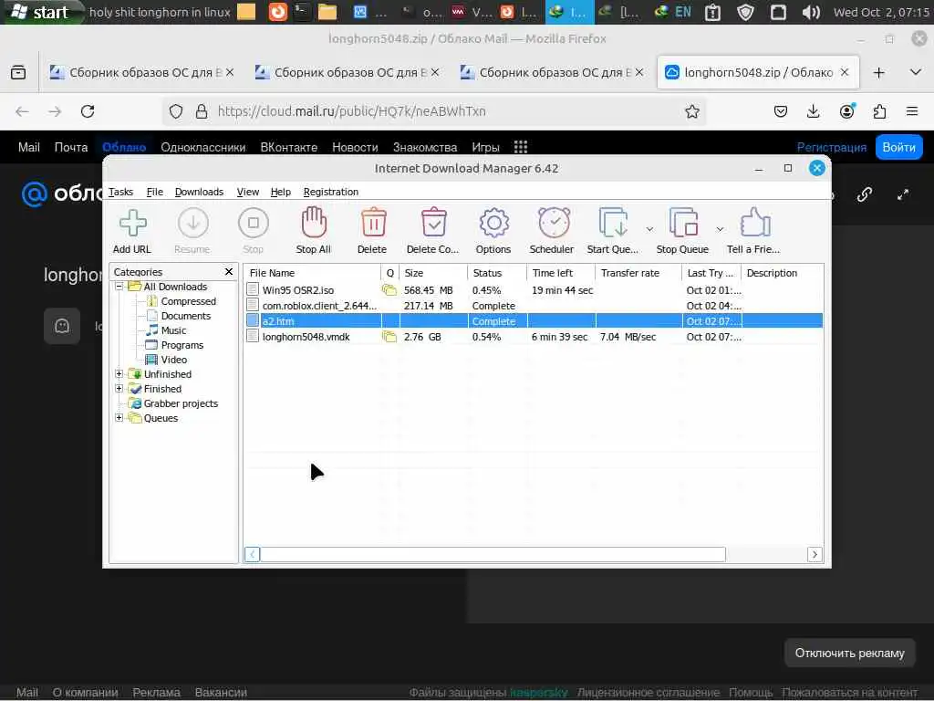Image resolution: width=934 pixels, height=701 pixels.
Task: Open the Downloads menu
Action: [199, 192]
